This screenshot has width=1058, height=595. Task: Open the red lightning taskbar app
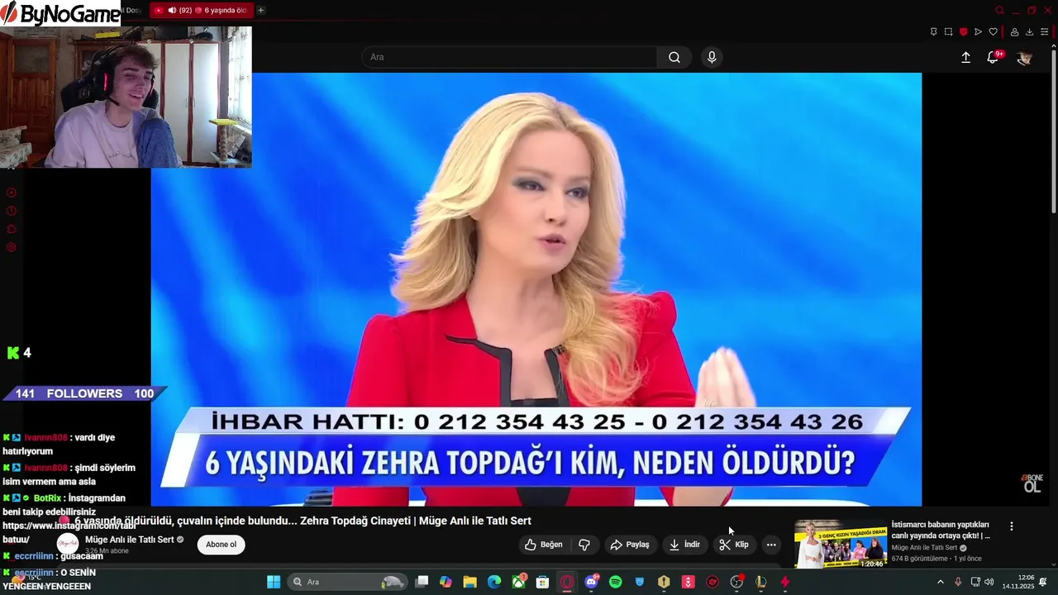pyautogui.click(x=785, y=582)
